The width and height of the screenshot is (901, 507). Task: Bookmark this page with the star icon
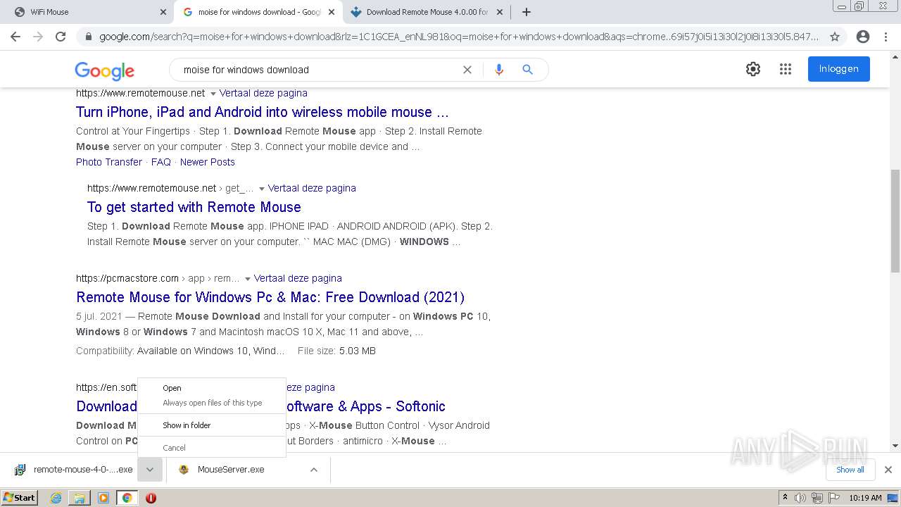coord(835,37)
